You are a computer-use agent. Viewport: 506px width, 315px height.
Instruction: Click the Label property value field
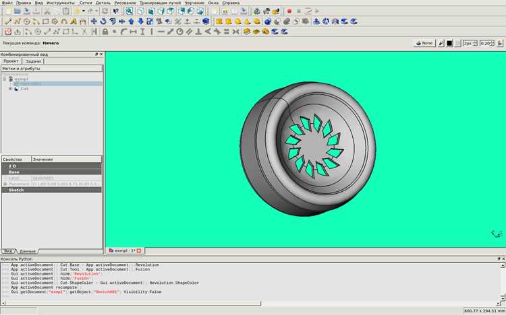66,178
